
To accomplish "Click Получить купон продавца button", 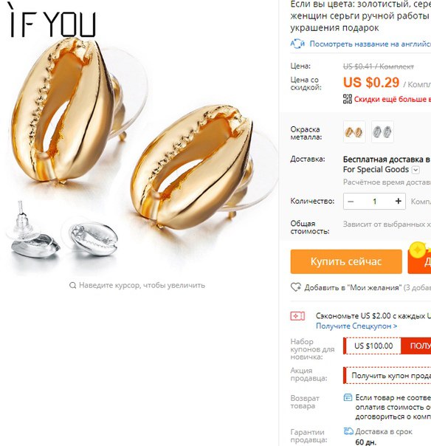I will [387, 375].
